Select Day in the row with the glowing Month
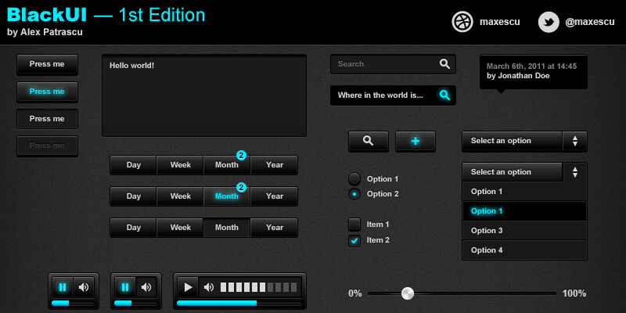Viewport: 626px width, 313px height. tap(133, 196)
